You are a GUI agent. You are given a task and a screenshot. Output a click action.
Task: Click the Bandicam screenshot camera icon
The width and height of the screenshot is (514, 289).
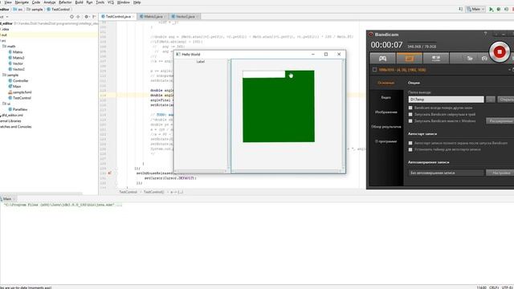coord(484,59)
